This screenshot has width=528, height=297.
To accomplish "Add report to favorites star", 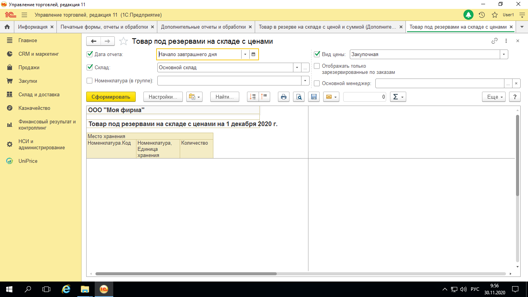I will (123, 41).
